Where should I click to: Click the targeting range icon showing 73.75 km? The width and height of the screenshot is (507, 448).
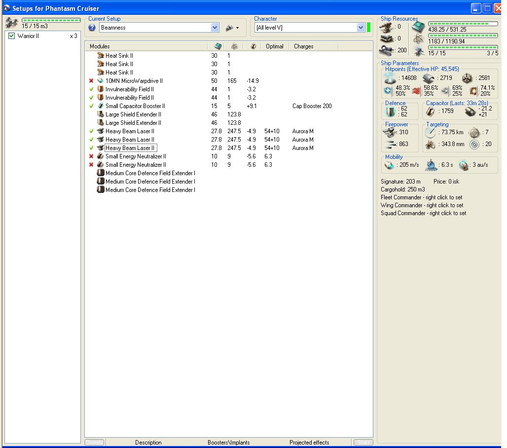pyautogui.click(x=431, y=132)
